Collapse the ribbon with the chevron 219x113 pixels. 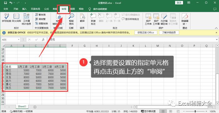tap(216, 28)
